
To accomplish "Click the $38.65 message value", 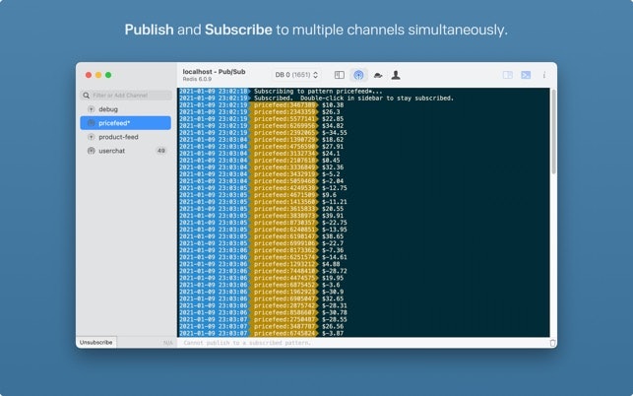I will pyautogui.click(x=333, y=236).
